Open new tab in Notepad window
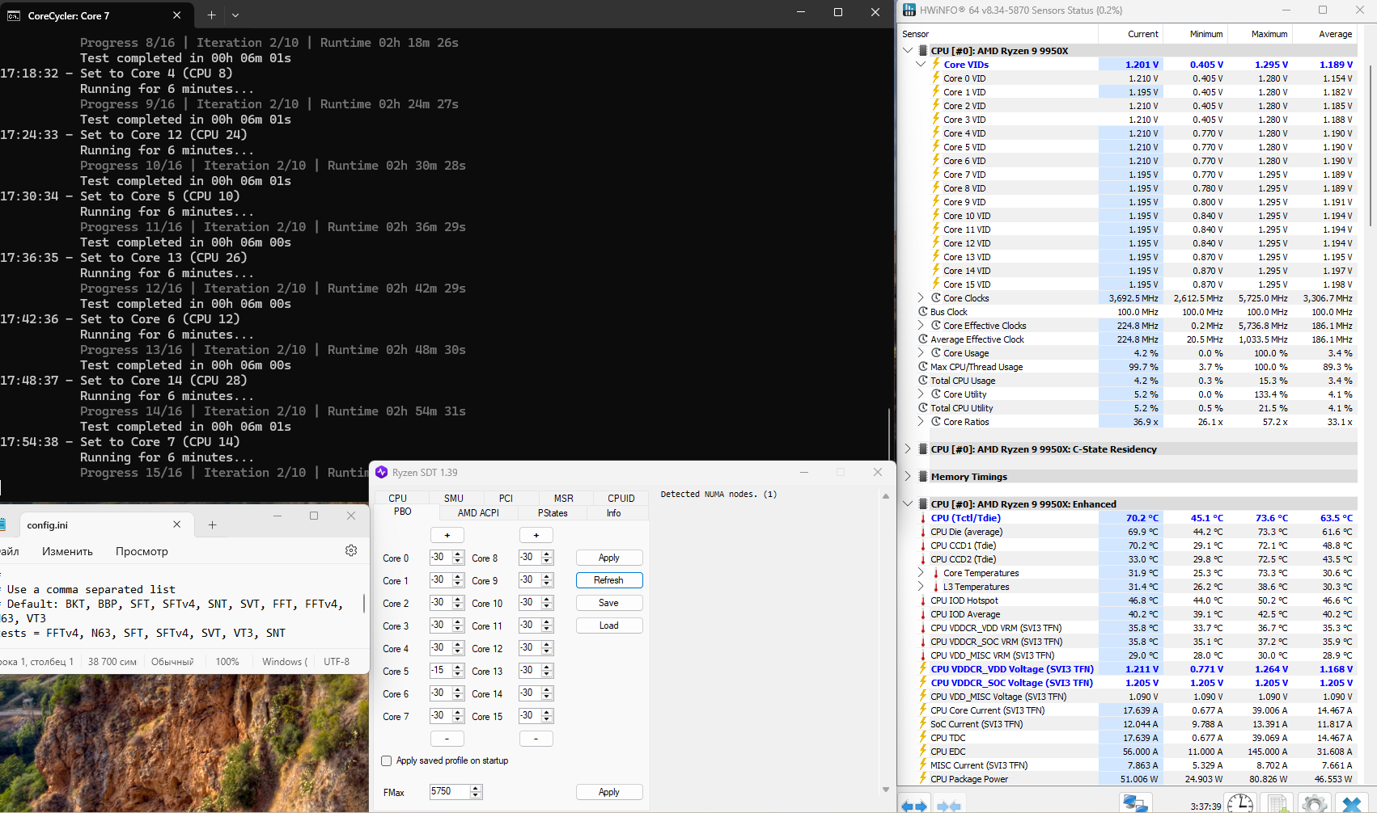The width and height of the screenshot is (1377, 813). (x=212, y=524)
